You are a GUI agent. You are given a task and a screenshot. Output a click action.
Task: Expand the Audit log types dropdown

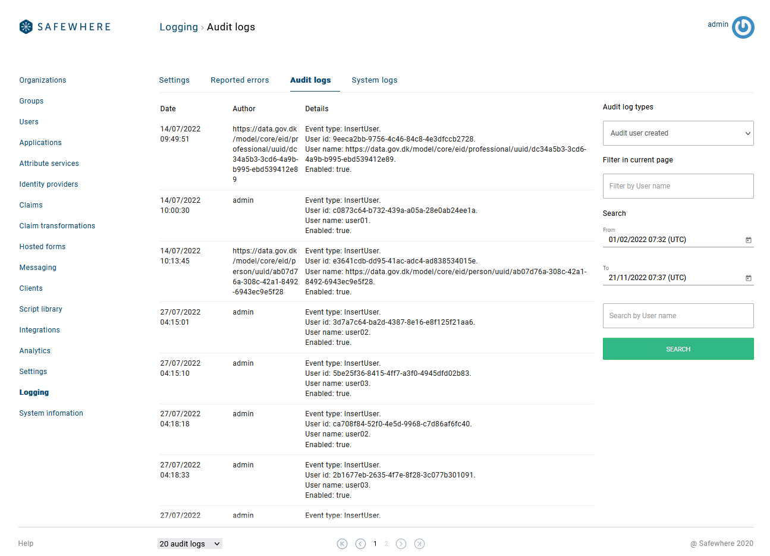[x=678, y=133]
